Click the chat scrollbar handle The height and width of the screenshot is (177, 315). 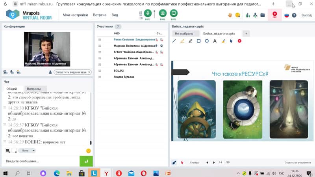pos(91,143)
